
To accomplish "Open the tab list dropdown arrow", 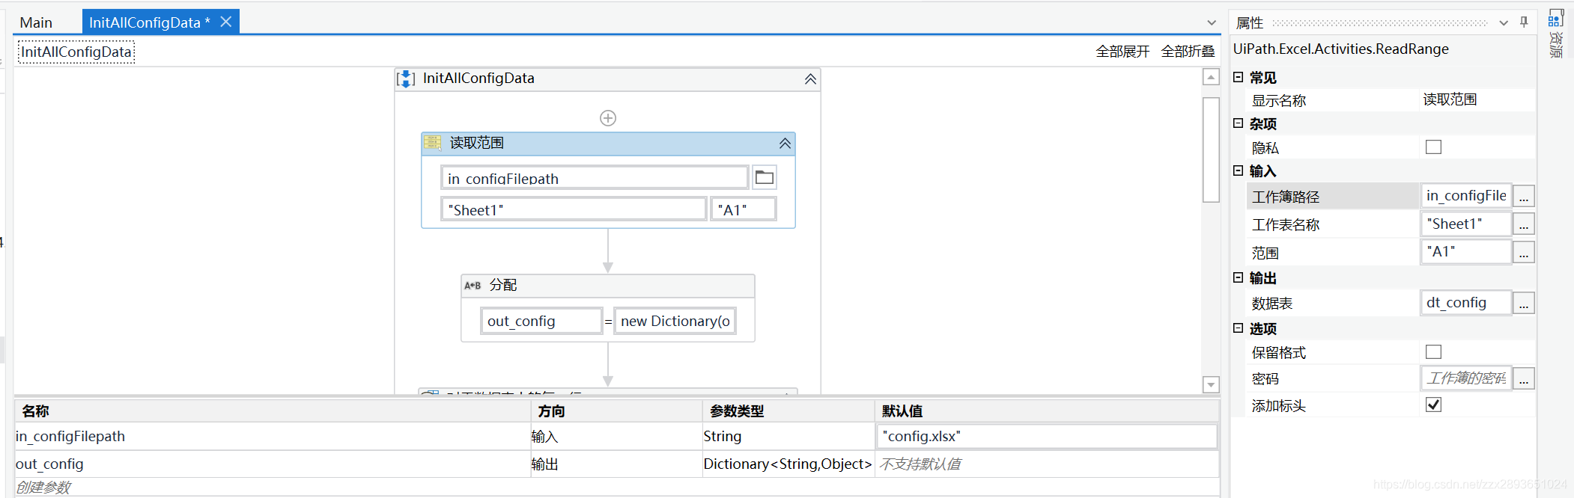I will click(x=1212, y=23).
